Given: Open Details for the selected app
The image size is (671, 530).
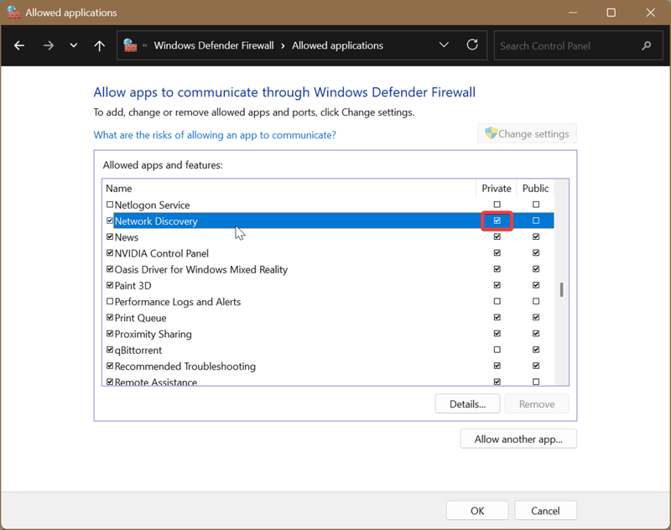Looking at the screenshot, I should [x=467, y=404].
